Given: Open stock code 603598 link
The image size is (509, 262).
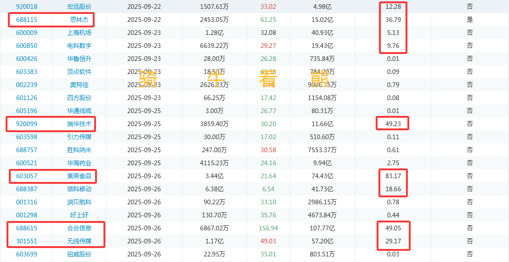Looking at the screenshot, I should tap(27, 137).
